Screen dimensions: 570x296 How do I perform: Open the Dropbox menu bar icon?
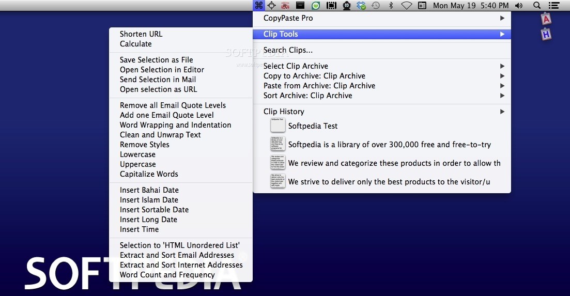pos(361,6)
